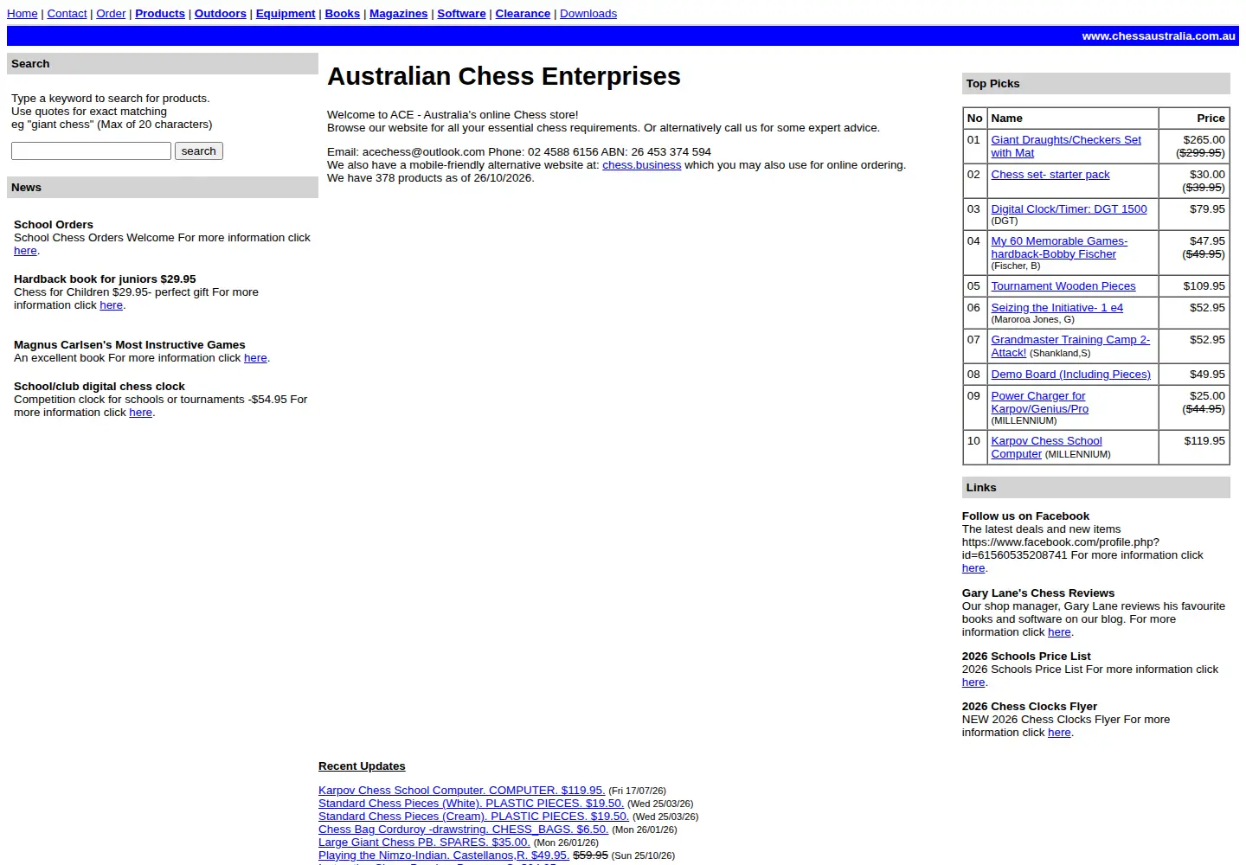View Demo Board (Including Pieces)
The width and height of the screenshot is (1246, 865).
click(x=1070, y=375)
